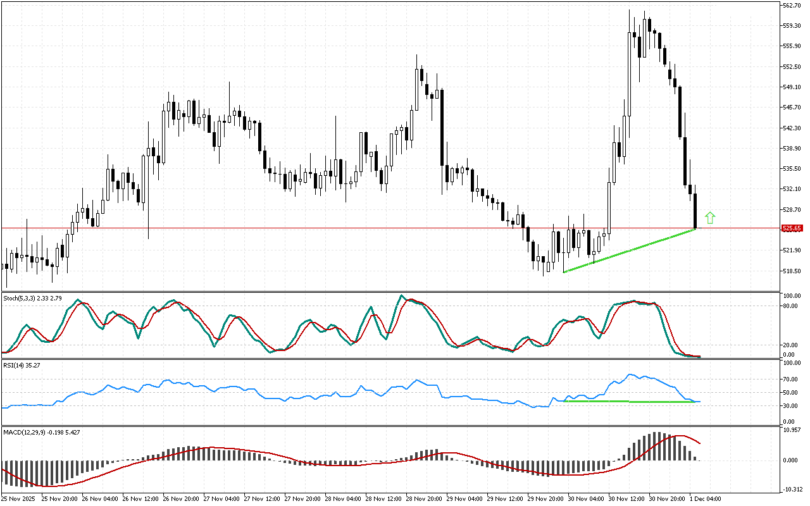Click the 80.00 level in the Stochastic scale

point(791,305)
